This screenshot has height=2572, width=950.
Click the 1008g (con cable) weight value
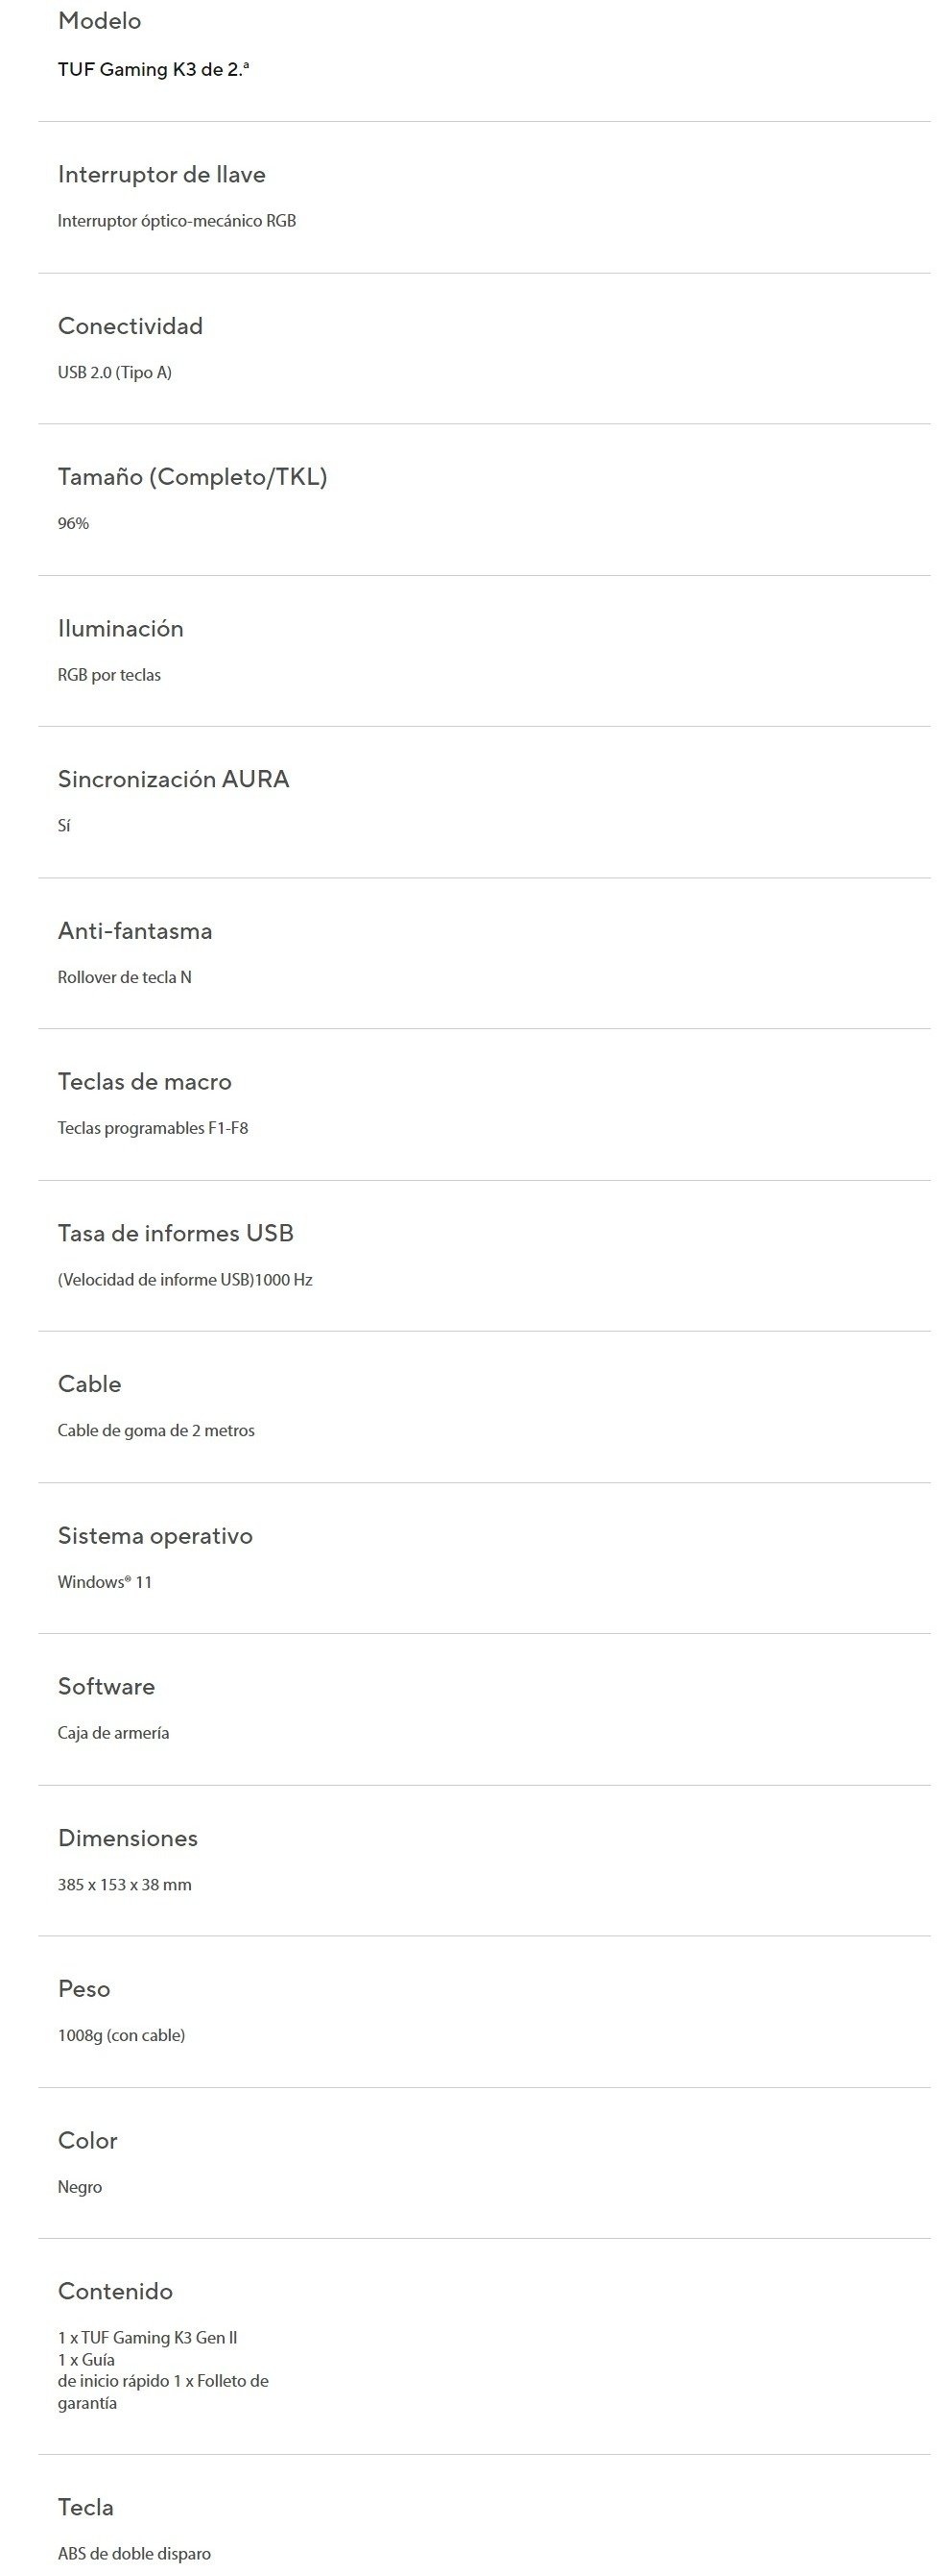(122, 2036)
